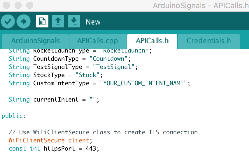
Task: Click the Open sketch up-arrow icon
Action: (x=58, y=21)
